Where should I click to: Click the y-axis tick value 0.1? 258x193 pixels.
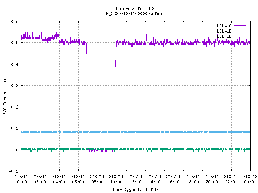(x=15, y=128)
